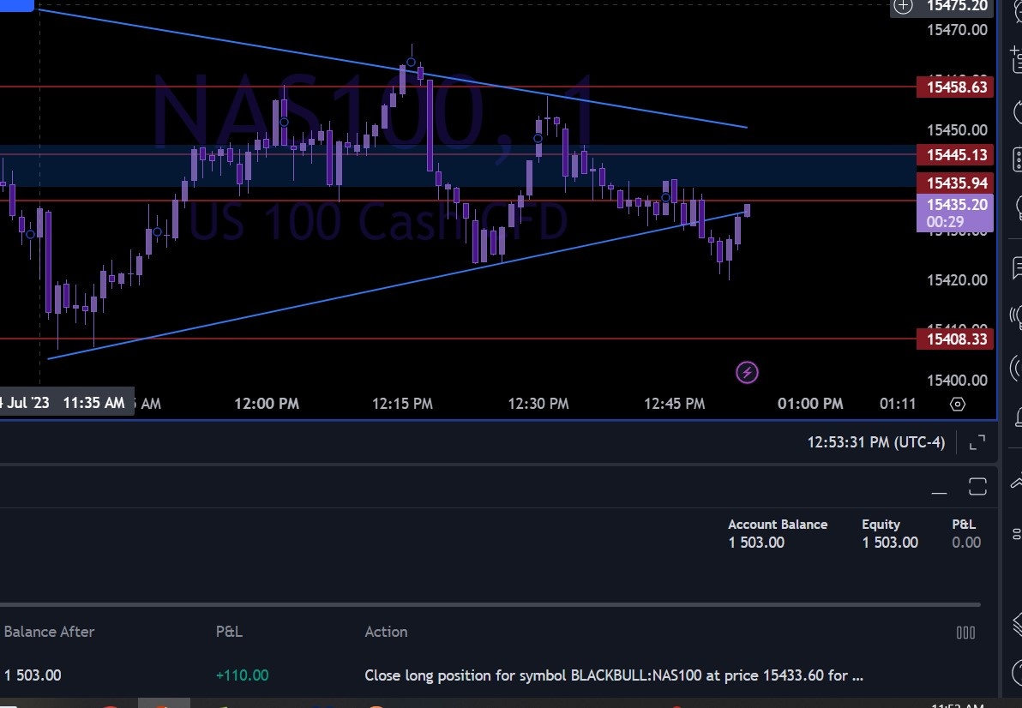Toggle fullscreen chart with the corner arrows icon

point(977,443)
